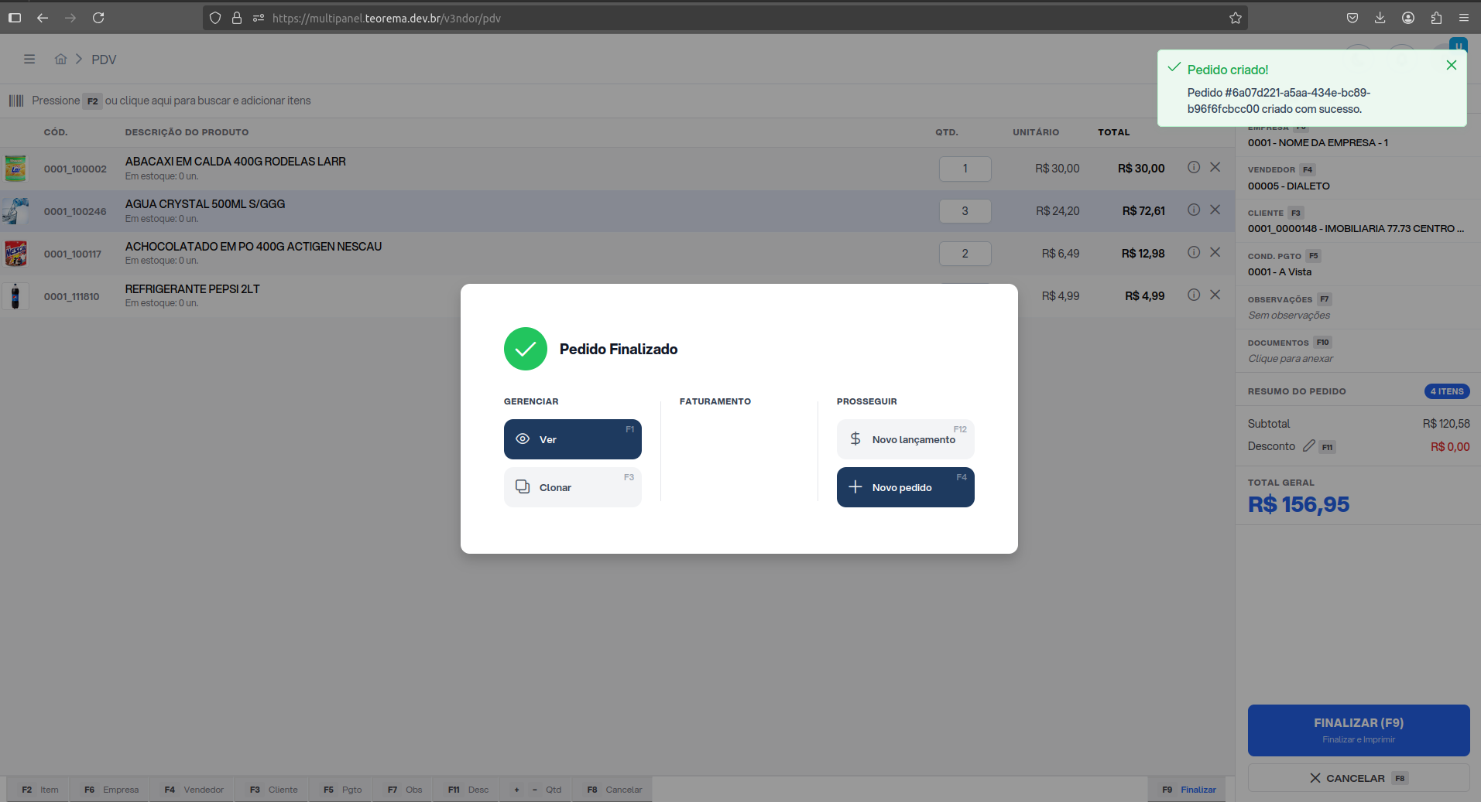Screen dimensions: 1481x802
Task: Click FINALIZAR (F9) button
Action: pos(1358,730)
